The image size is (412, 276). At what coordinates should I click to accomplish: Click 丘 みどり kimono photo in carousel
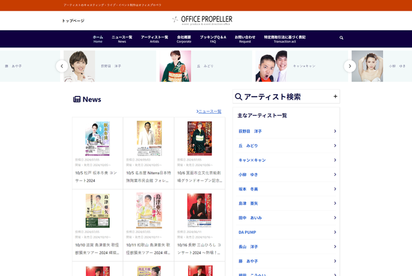[175, 66]
